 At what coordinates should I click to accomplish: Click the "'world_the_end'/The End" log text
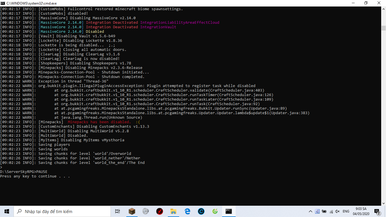pyautogui.click(x=119, y=163)
